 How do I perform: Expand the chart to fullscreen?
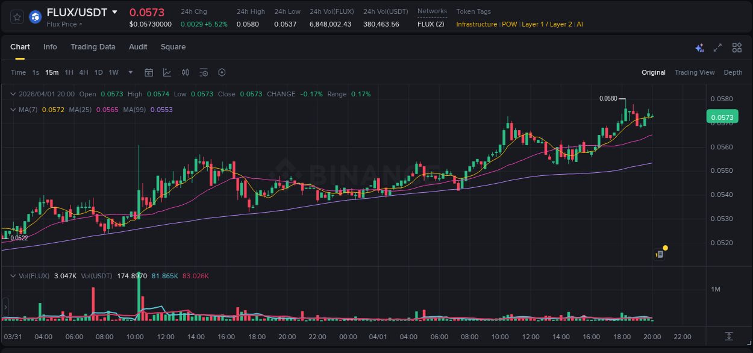click(x=717, y=47)
